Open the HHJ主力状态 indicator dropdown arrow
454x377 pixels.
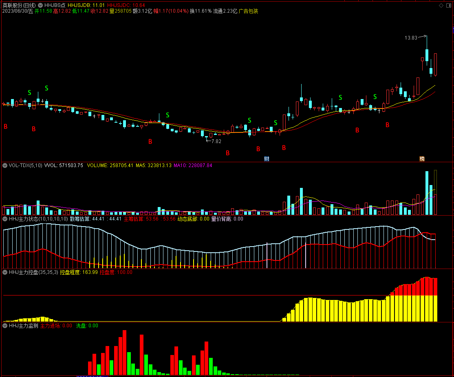5,219
